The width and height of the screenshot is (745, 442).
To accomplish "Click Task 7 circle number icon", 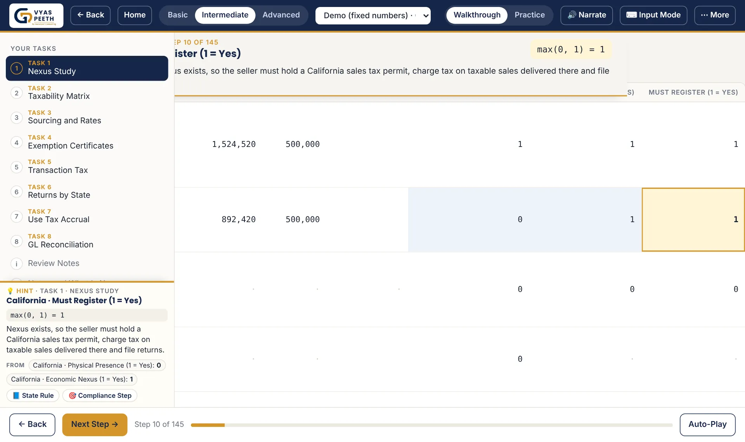I will click(x=16, y=216).
